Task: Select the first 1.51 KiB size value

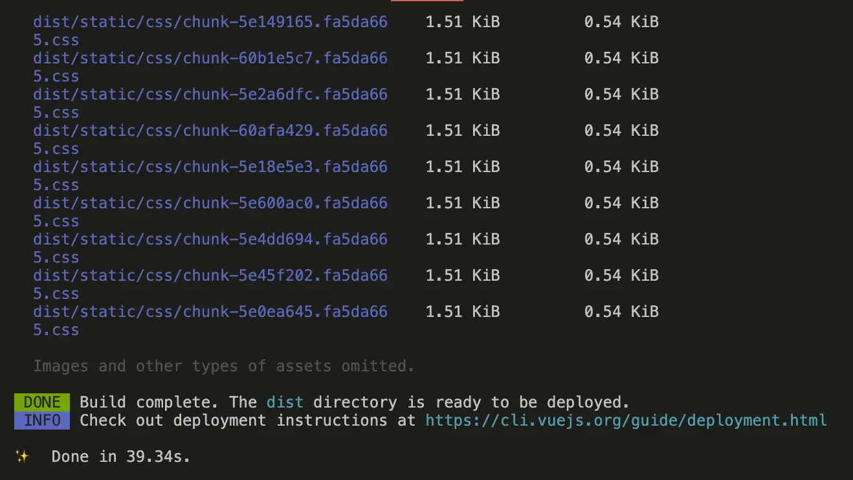Action: 462,21
